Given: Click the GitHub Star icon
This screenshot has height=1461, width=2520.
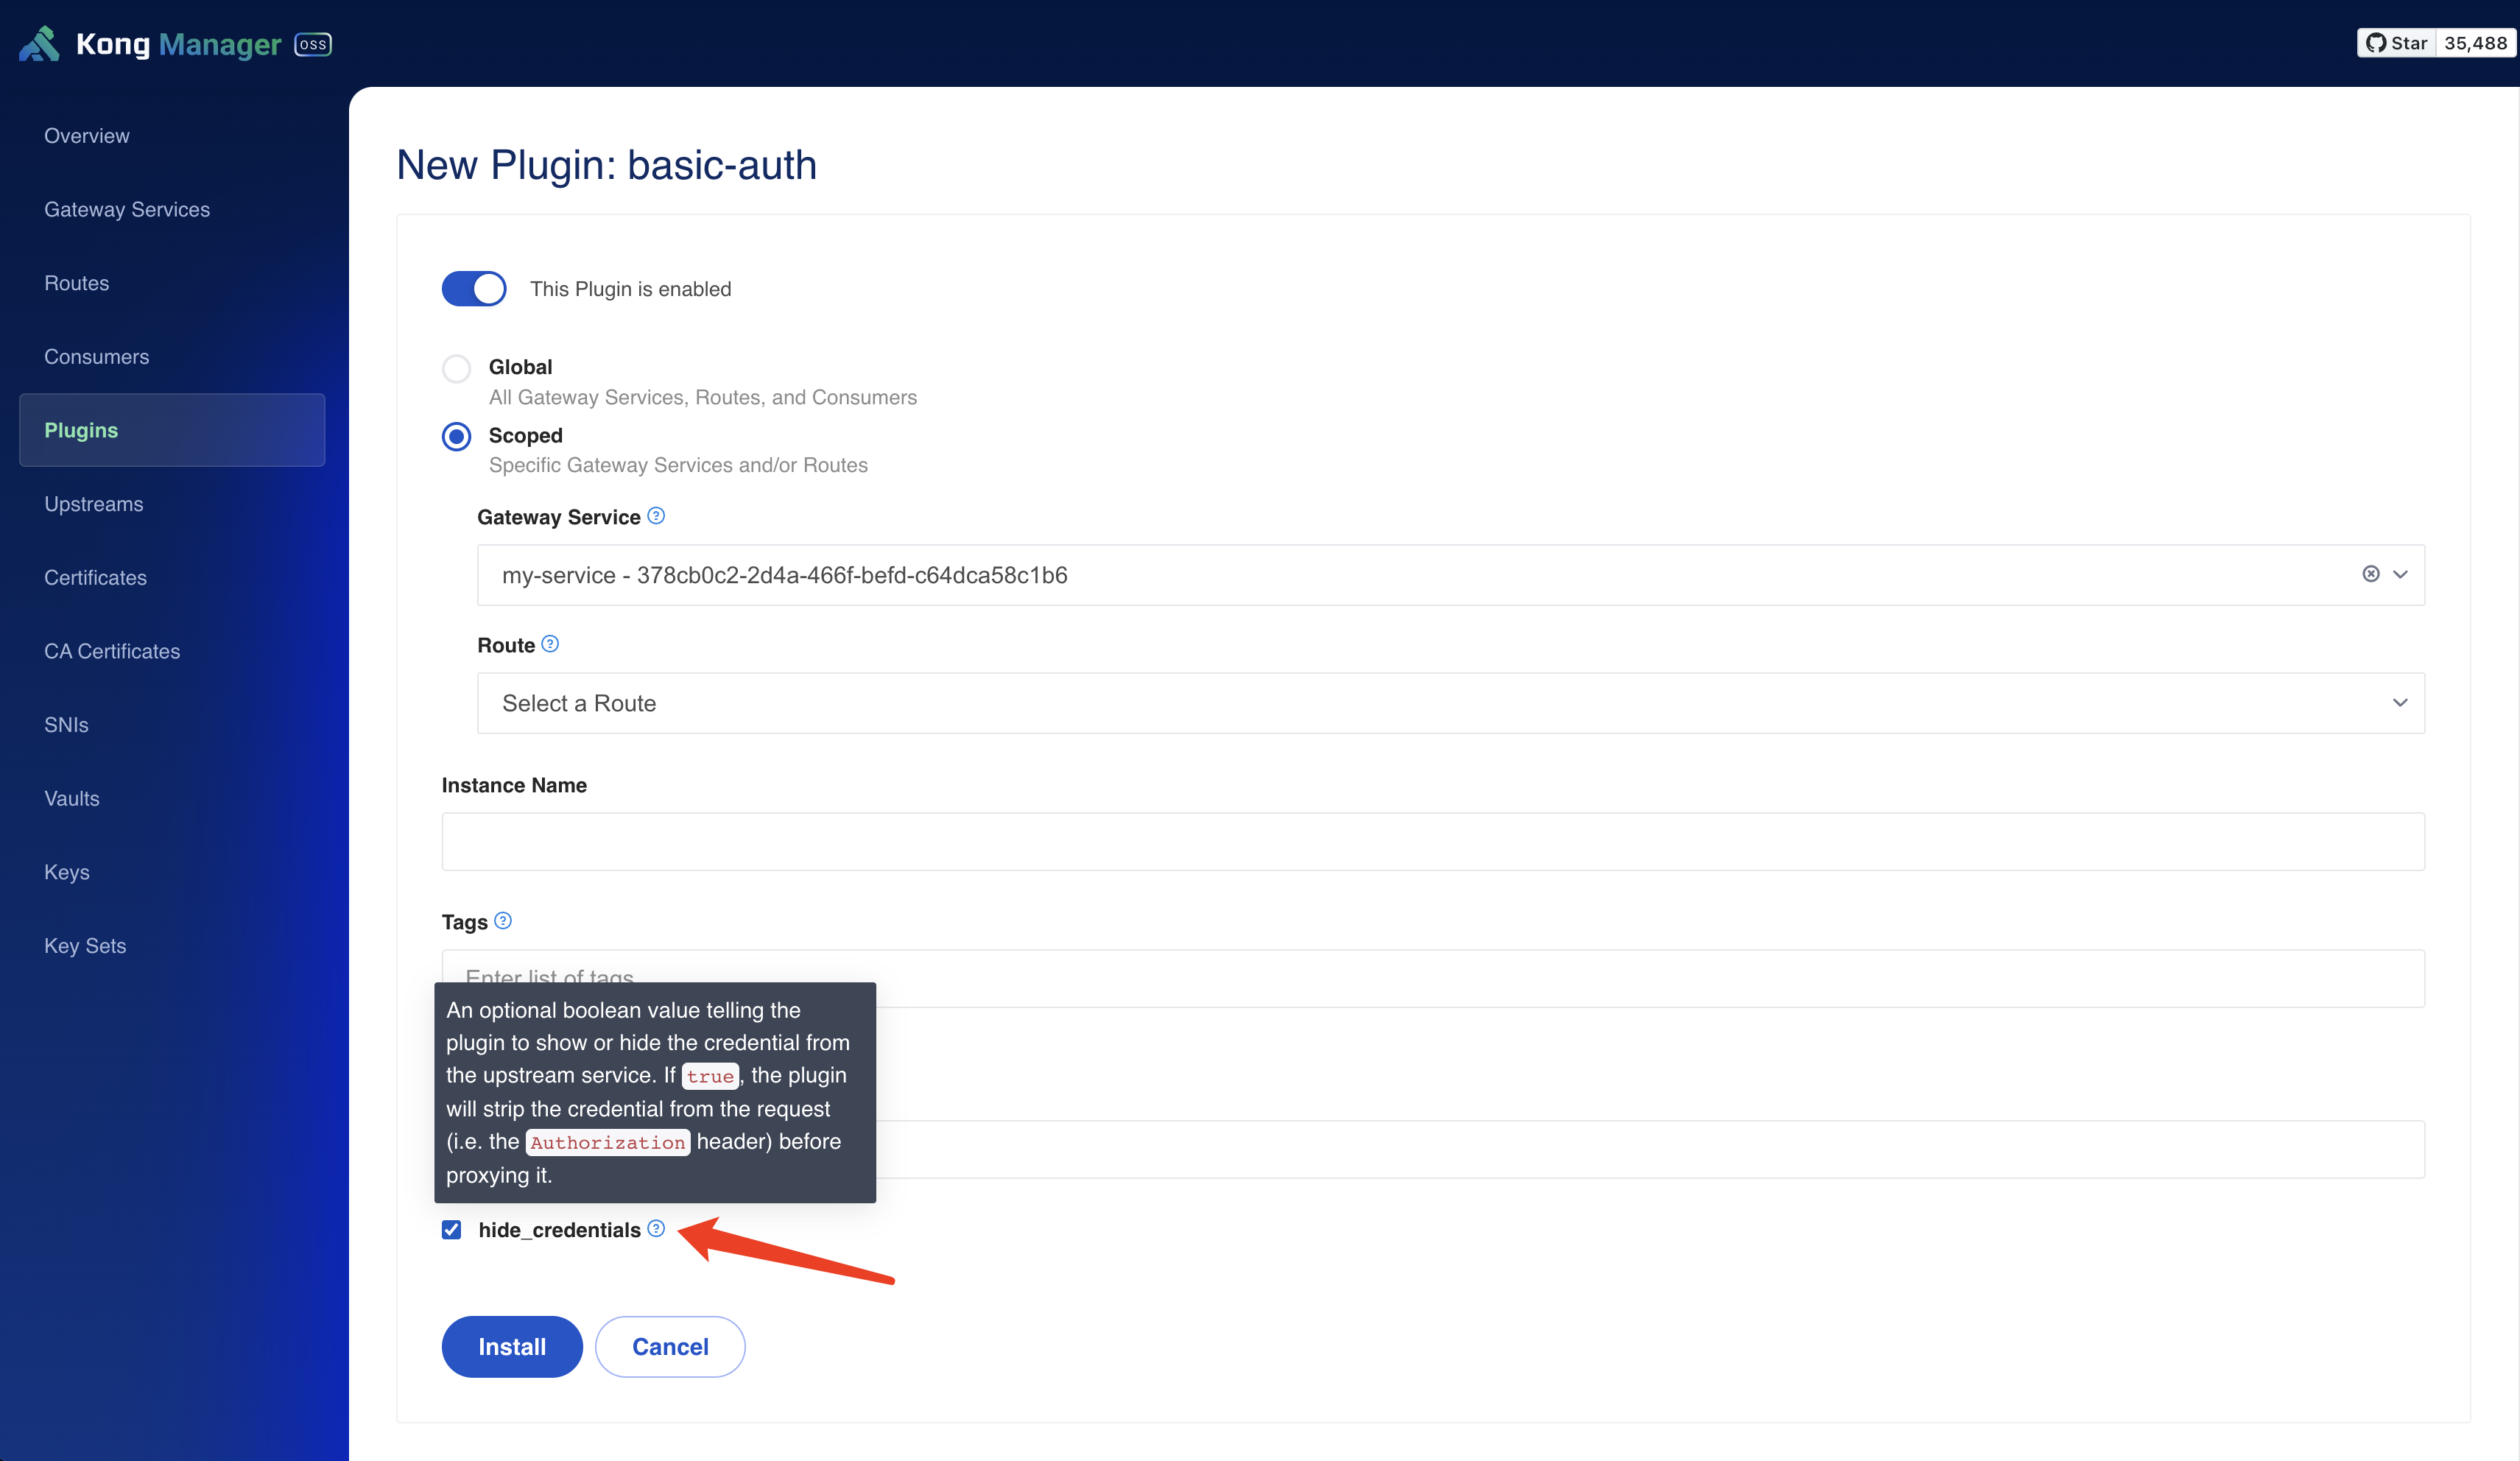Looking at the screenshot, I should point(2371,42).
